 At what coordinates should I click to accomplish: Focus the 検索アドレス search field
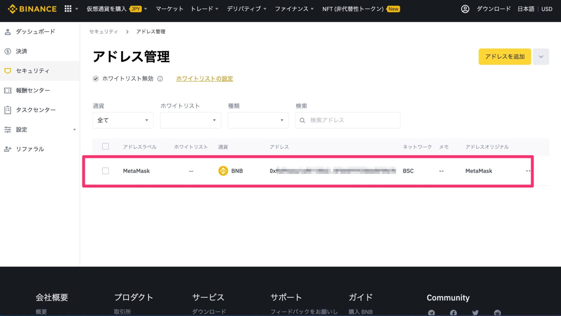click(x=348, y=120)
